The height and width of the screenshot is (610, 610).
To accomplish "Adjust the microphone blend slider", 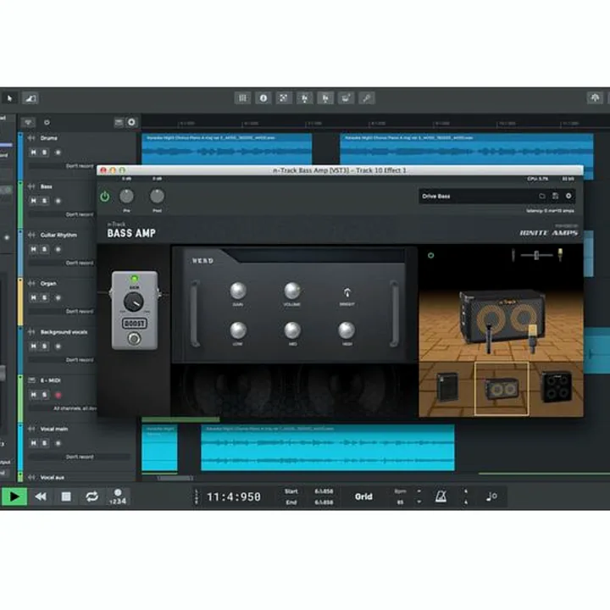I will 536,255.
